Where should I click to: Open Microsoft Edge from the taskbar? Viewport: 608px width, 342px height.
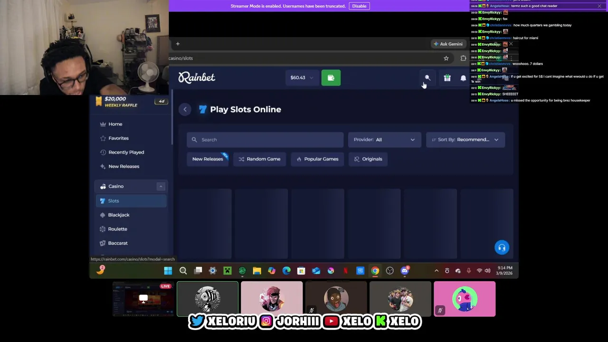[x=286, y=271]
